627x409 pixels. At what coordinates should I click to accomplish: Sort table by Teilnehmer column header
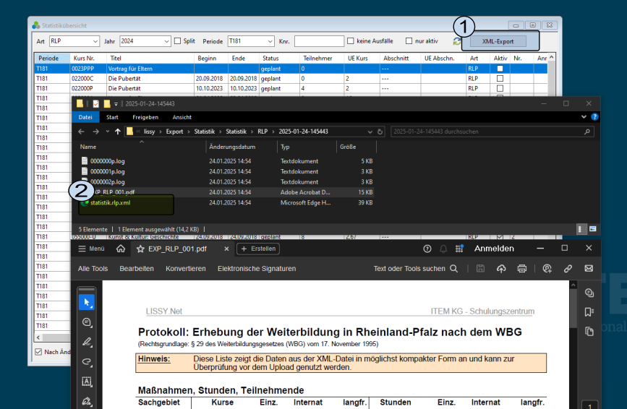(x=317, y=59)
